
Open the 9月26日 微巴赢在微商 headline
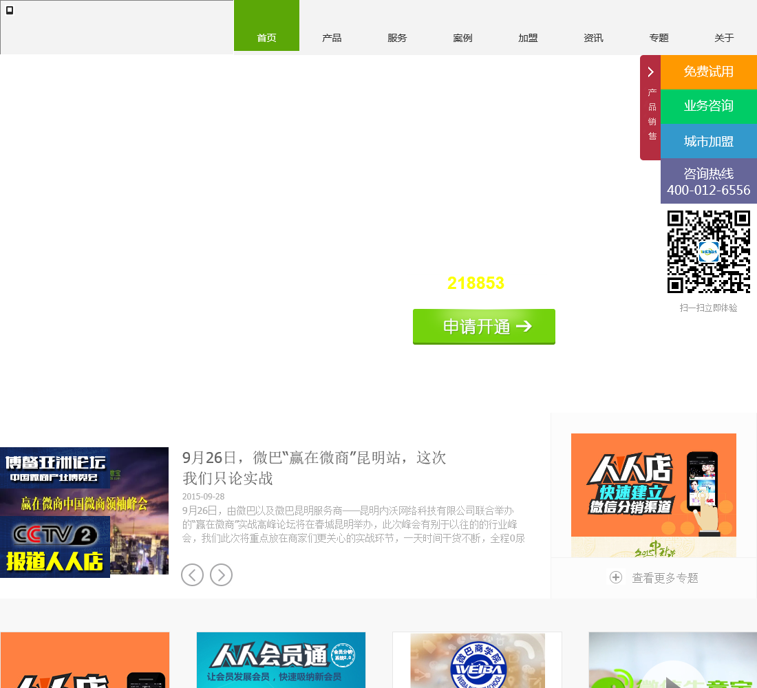314,468
